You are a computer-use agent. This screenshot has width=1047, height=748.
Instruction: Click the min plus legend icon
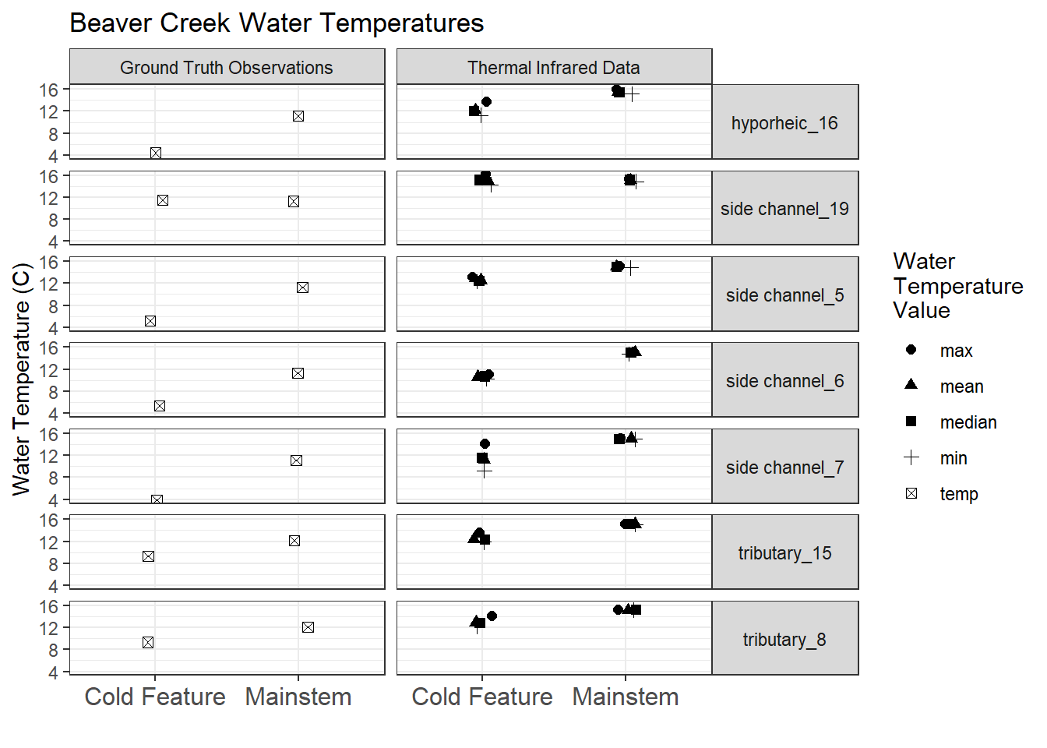[911, 457]
